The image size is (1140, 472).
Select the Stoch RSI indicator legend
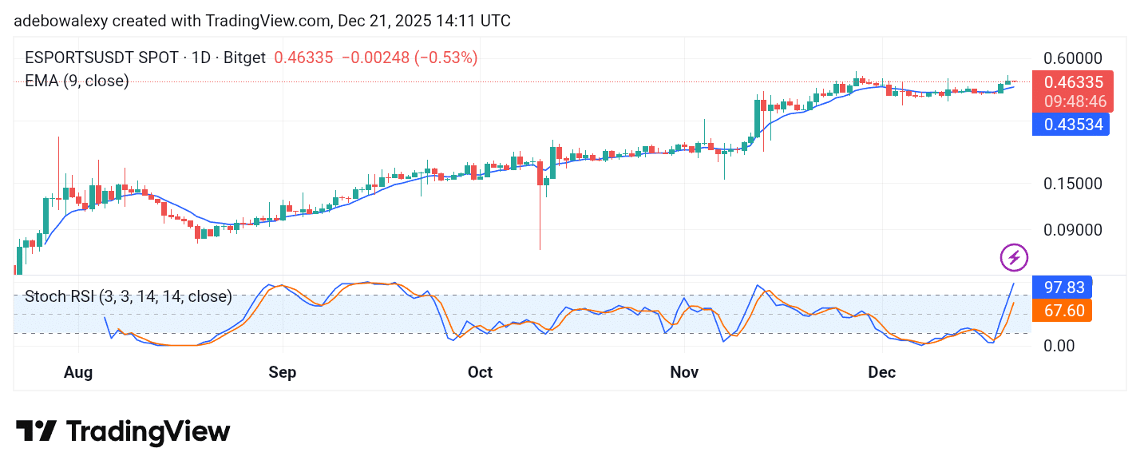pos(128,296)
